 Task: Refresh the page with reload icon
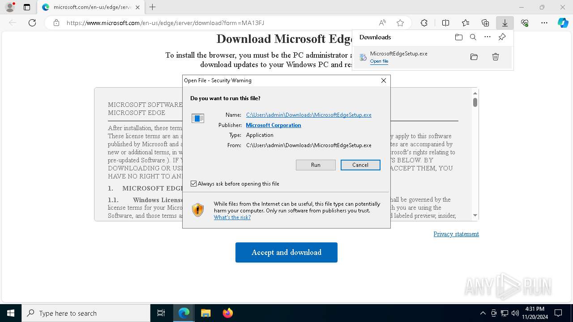tap(32, 23)
